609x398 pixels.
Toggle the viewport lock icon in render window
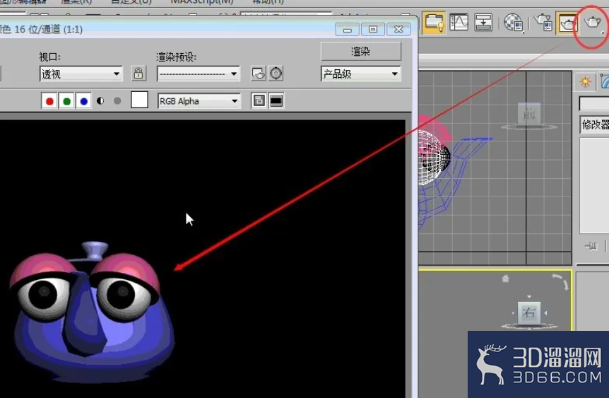click(138, 74)
